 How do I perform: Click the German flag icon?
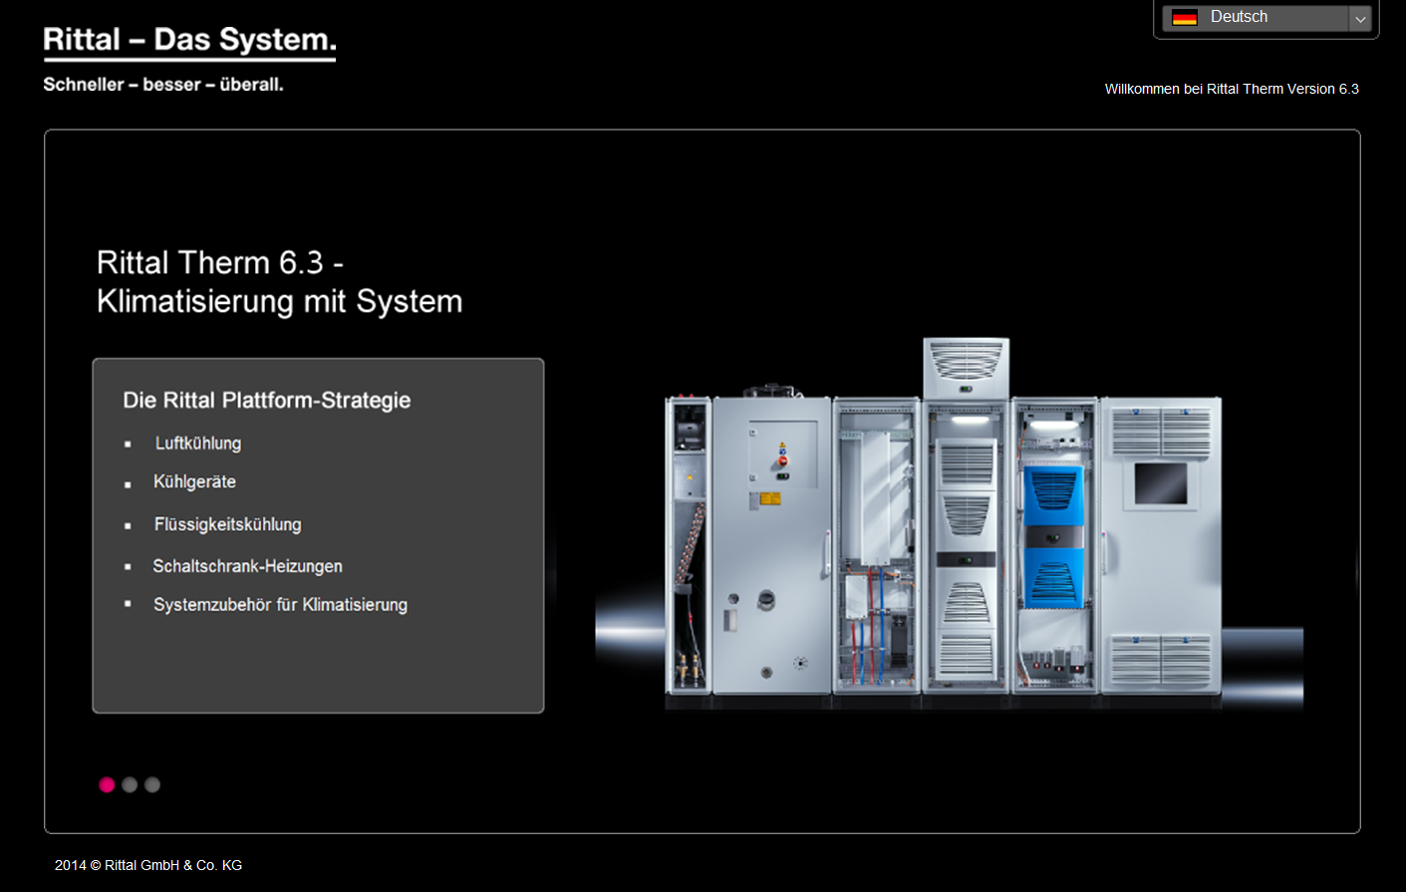pos(1184,17)
